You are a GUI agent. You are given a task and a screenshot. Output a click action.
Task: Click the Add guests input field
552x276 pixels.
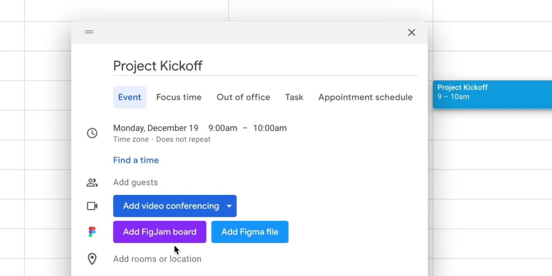point(135,183)
